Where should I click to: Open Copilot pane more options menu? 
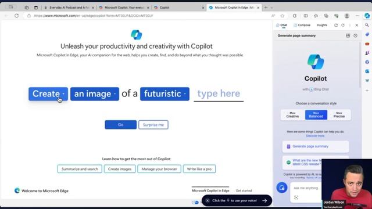coord(350,25)
